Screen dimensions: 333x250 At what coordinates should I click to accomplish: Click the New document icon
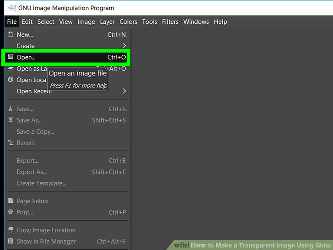coord(11,34)
